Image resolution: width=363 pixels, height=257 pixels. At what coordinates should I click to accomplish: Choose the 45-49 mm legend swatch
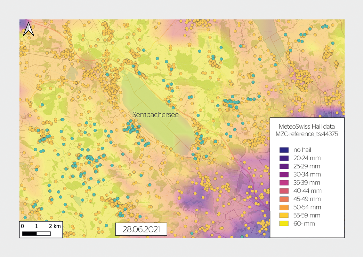[284, 199]
